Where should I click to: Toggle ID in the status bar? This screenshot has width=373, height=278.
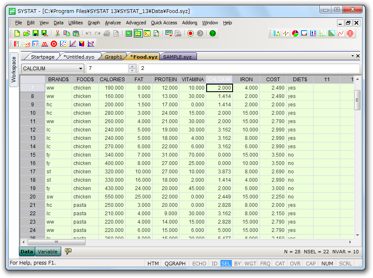214,263
